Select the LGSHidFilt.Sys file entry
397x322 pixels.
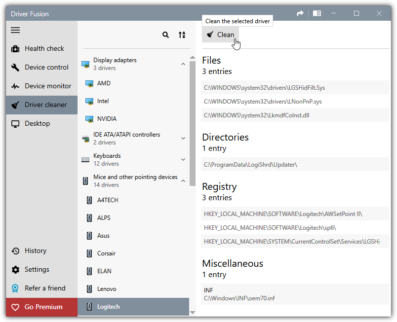tap(295, 88)
